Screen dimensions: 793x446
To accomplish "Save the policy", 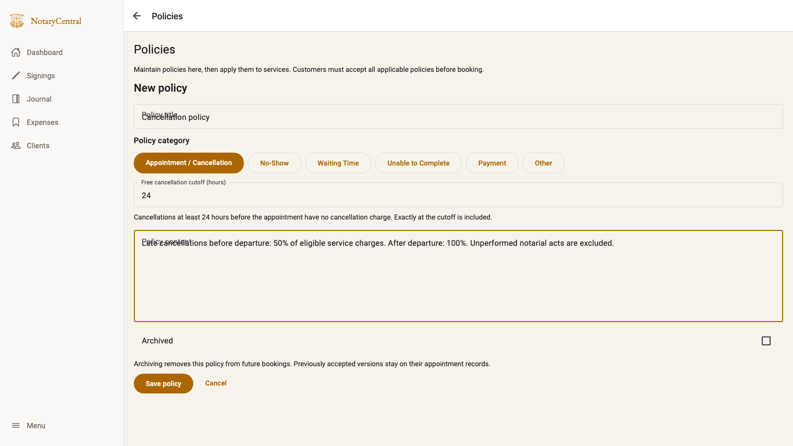I will tap(164, 384).
